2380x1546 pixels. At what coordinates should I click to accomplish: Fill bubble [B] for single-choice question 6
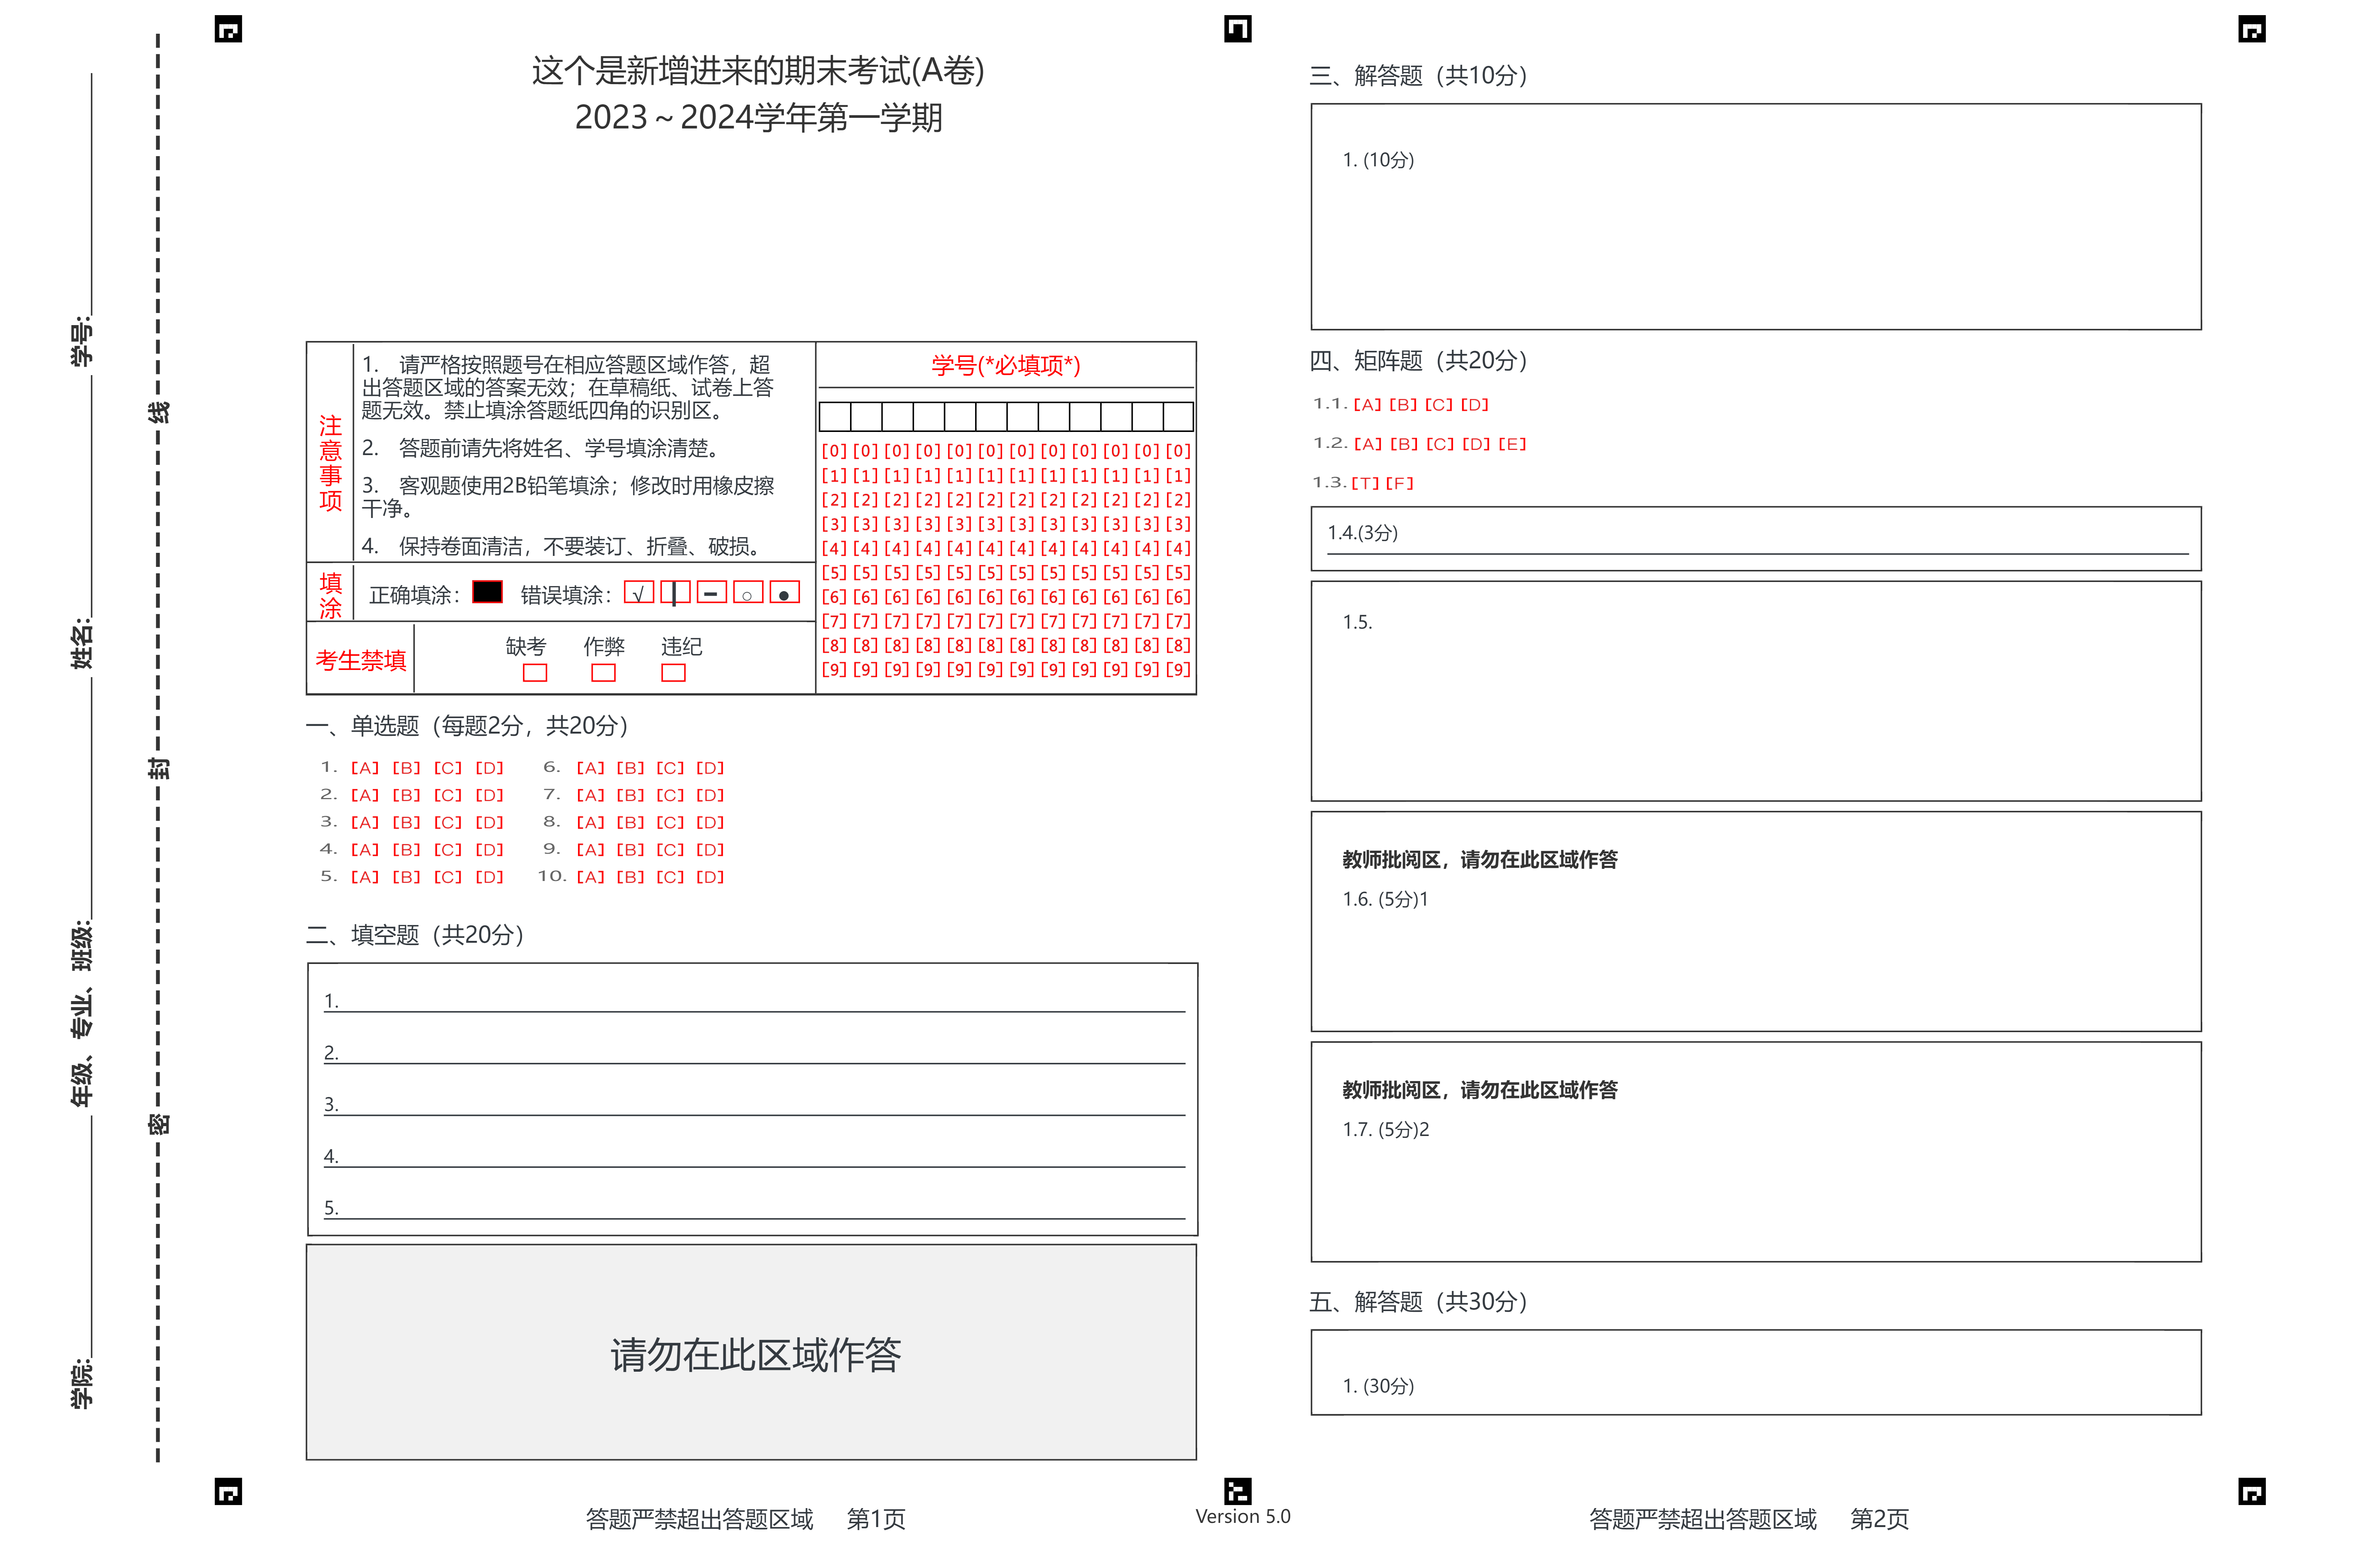click(x=630, y=768)
